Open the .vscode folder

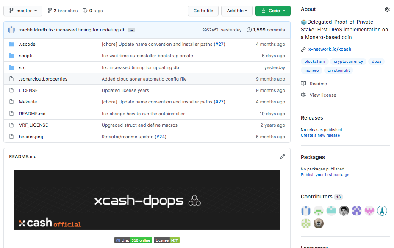point(27,44)
